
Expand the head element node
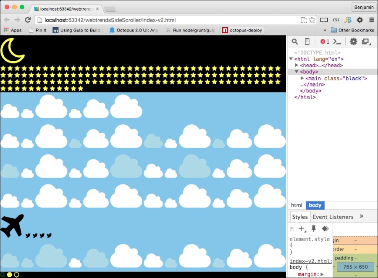[297, 66]
